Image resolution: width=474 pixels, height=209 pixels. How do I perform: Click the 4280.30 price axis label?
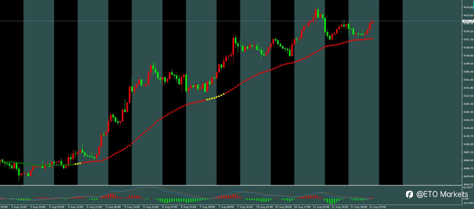[x=469, y=72]
